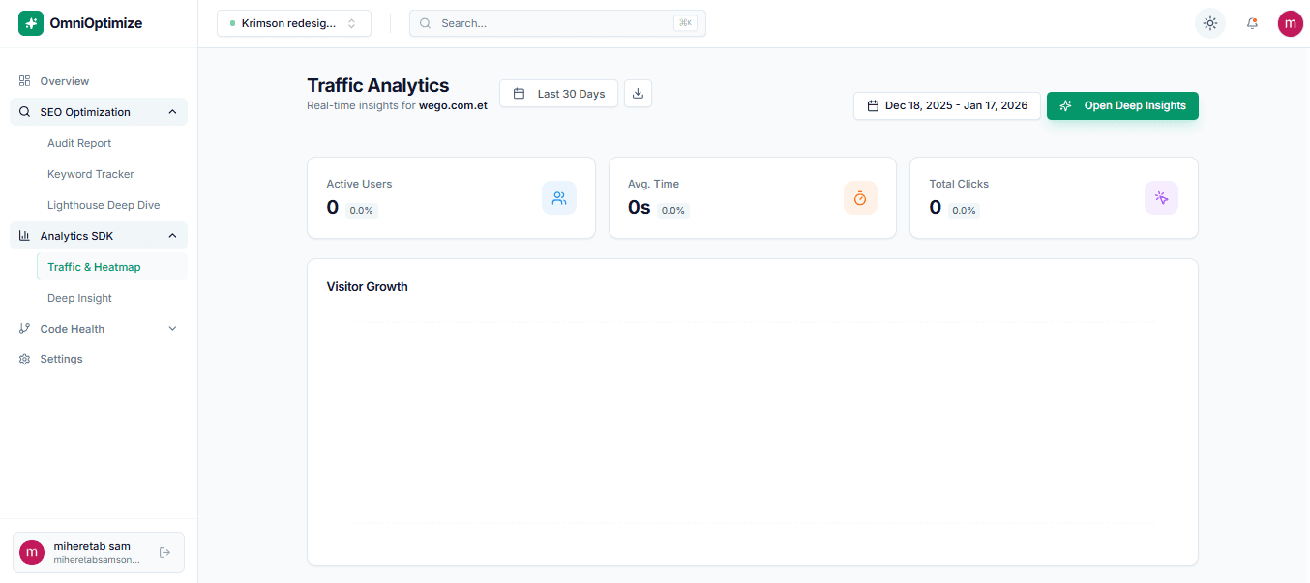Image resolution: width=1310 pixels, height=583 pixels.
Task: Click the Total Clicks label text
Action: (959, 184)
